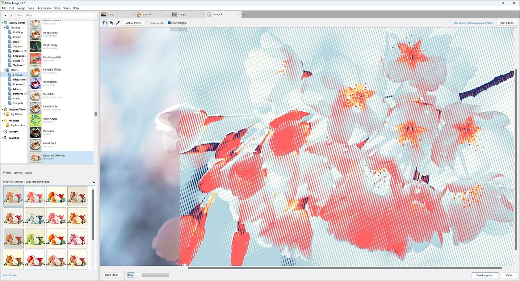This screenshot has height=281, width=520.
Task: Uncheck the Show Original checkbox
Action: click(x=169, y=22)
